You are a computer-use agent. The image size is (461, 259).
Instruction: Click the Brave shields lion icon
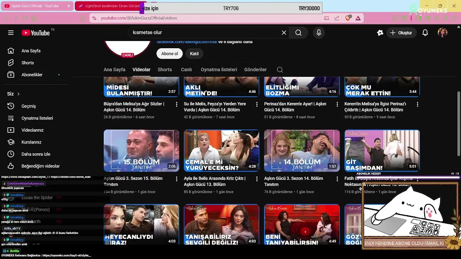coord(348,18)
